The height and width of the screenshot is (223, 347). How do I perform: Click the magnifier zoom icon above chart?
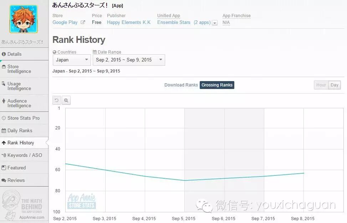point(66,100)
